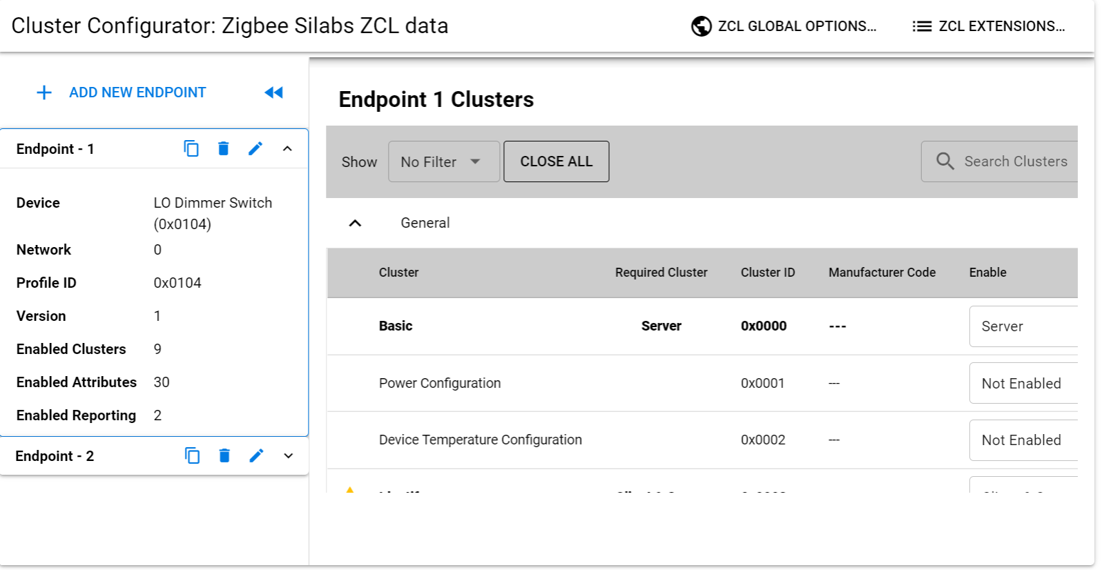Open the No Filter show dropdown
Viewport: 1102px width, 570px height.
click(x=443, y=161)
